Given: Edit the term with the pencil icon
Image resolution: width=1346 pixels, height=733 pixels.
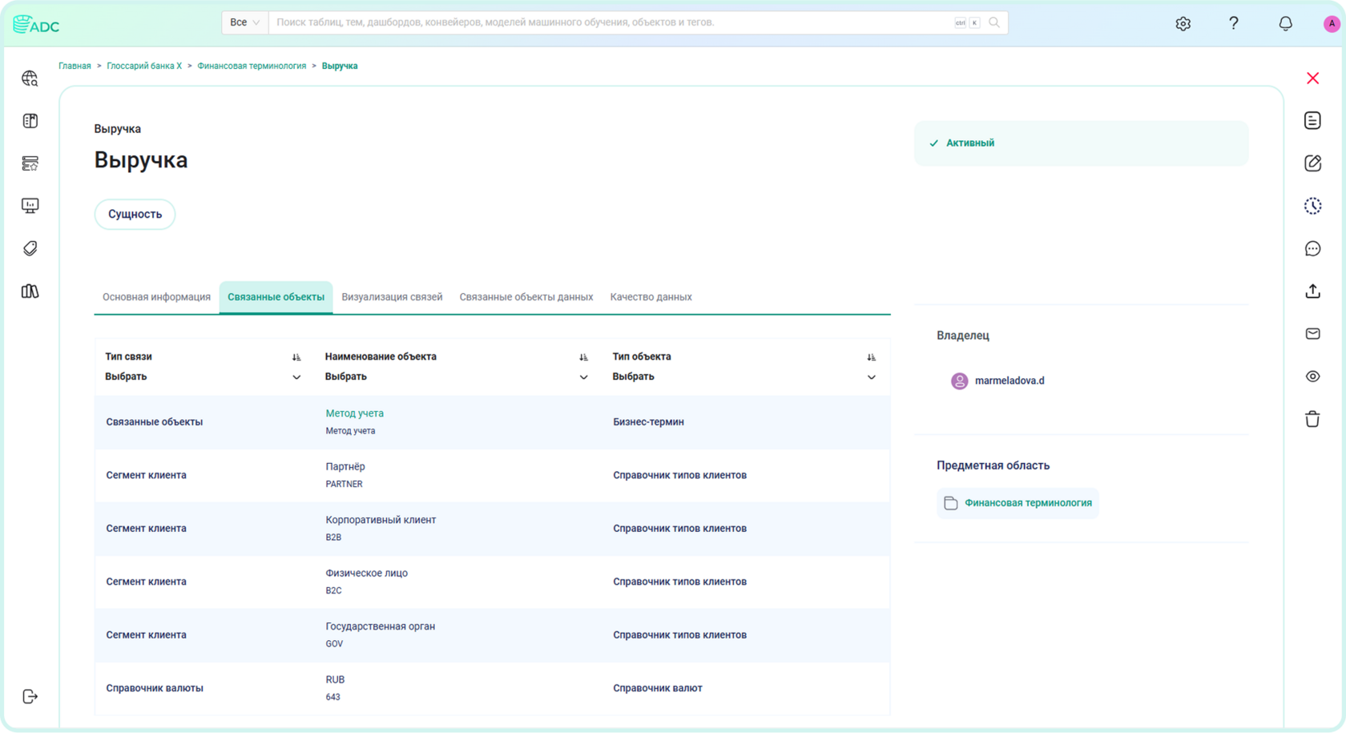Looking at the screenshot, I should click(x=1312, y=163).
